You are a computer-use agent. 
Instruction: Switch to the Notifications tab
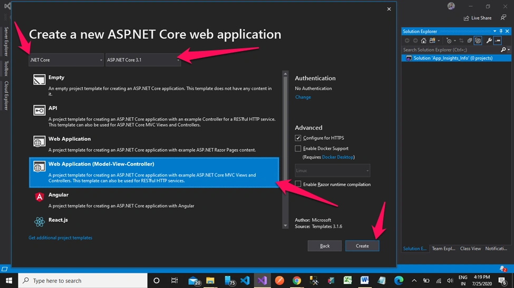[x=496, y=249]
